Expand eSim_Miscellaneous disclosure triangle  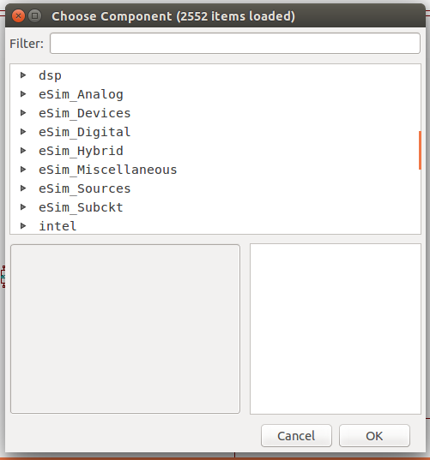coord(23,170)
